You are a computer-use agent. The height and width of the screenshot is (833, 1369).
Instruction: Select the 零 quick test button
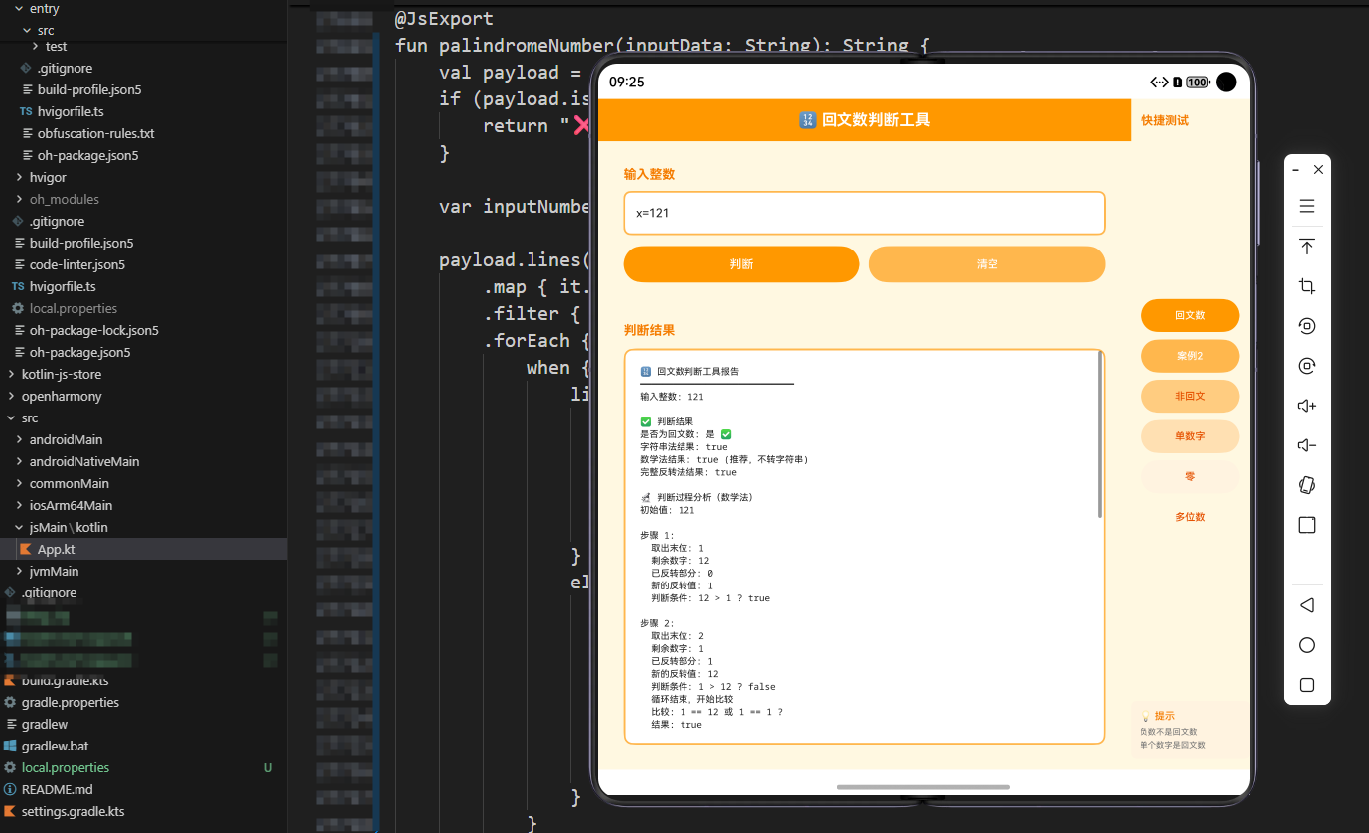click(1190, 477)
